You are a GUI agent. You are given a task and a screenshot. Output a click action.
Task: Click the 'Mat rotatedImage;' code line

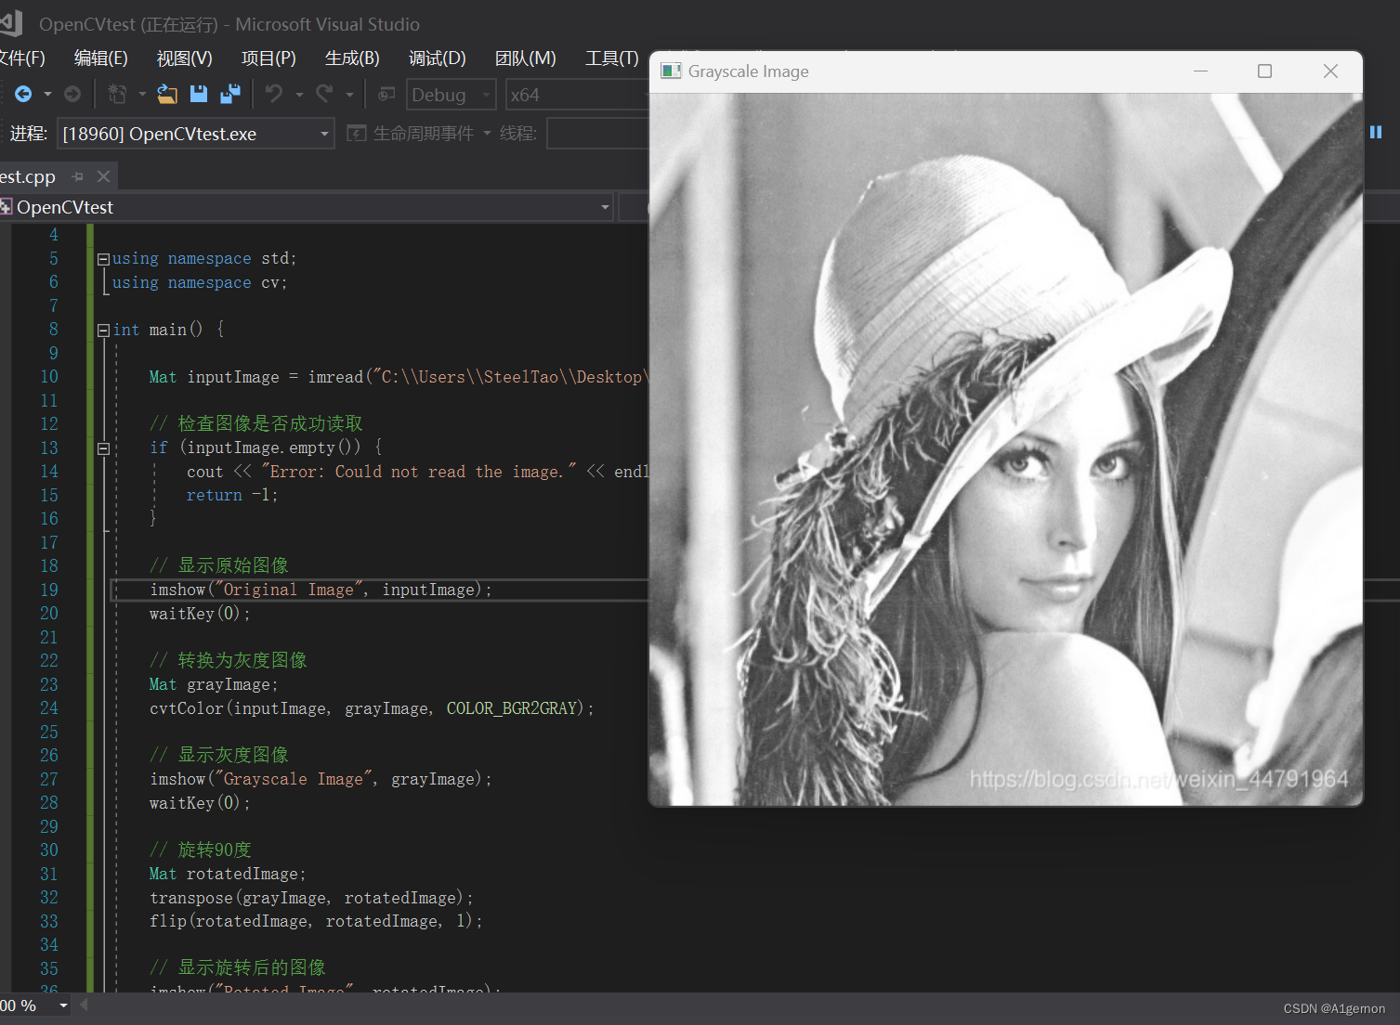228,874
